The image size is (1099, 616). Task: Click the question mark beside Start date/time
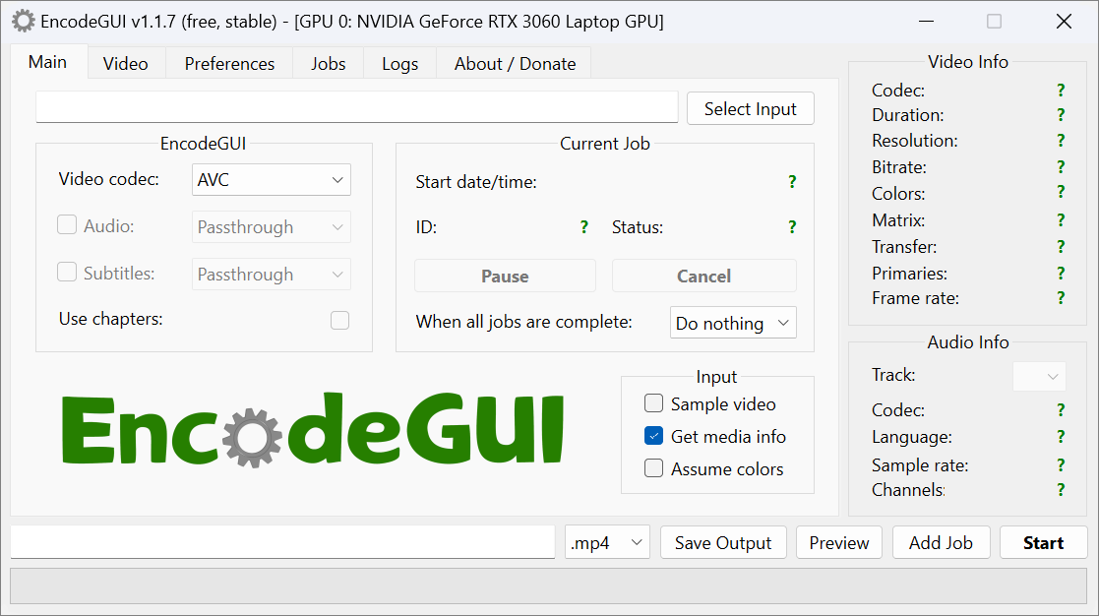[x=792, y=181]
